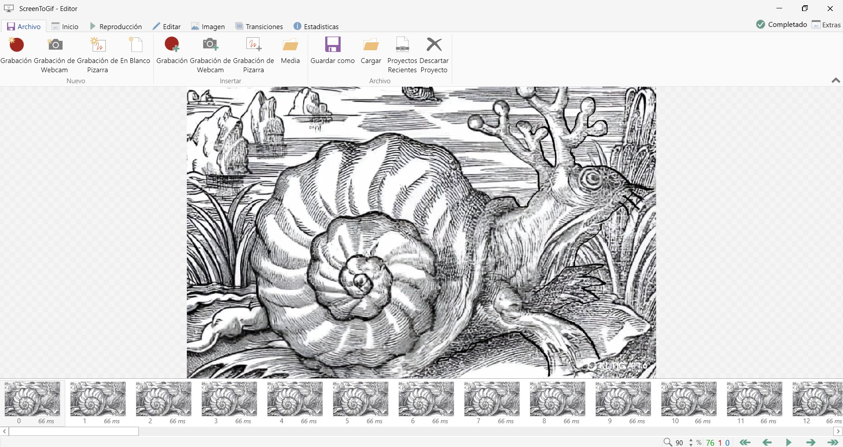Insert a Grabación under Insertar group

pyautogui.click(x=172, y=51)
